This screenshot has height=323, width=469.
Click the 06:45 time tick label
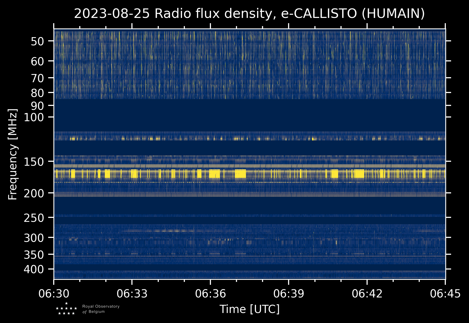click(x=445, y=293)
